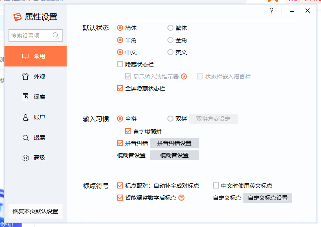Click help icon next to 显示输入法指示器
Viewport: 321px width, 227px height.
pyautogui.click(x=184, y=77)
